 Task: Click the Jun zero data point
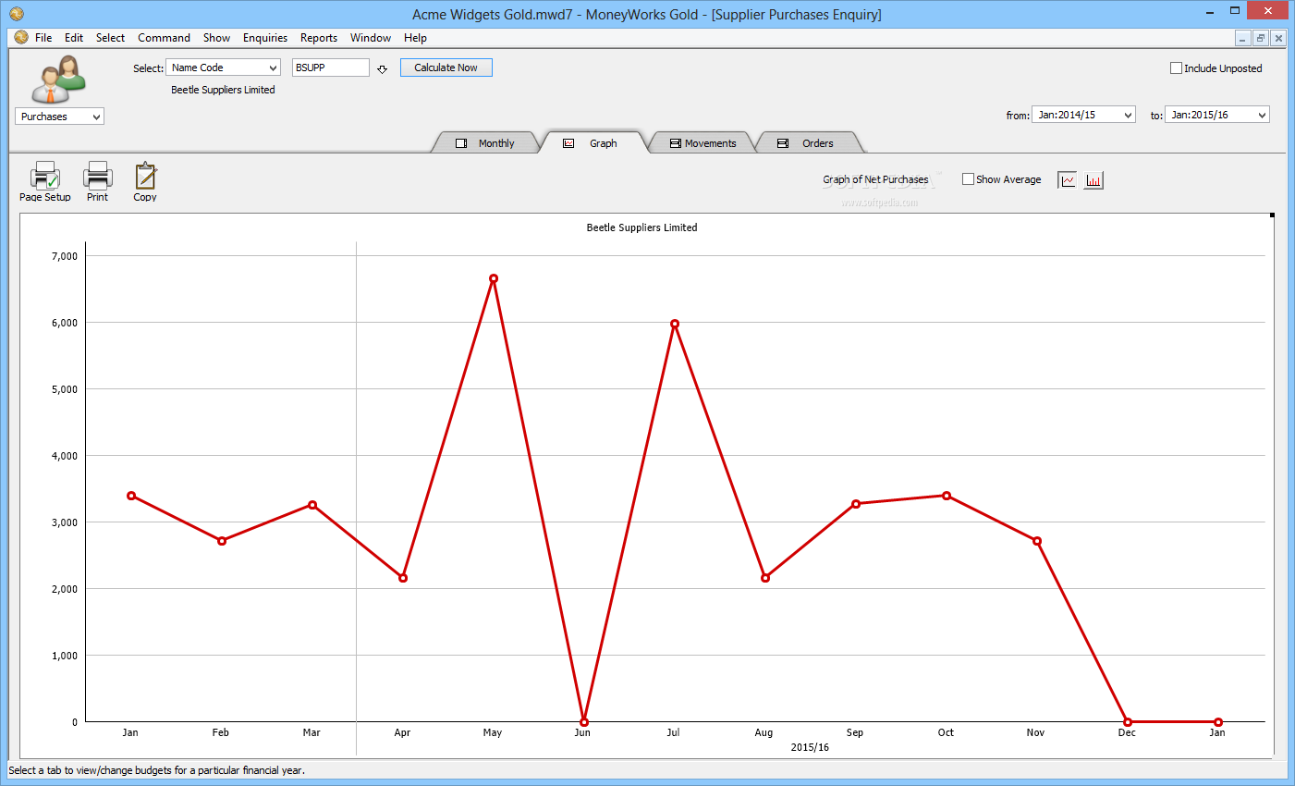(x=584, y=722)
